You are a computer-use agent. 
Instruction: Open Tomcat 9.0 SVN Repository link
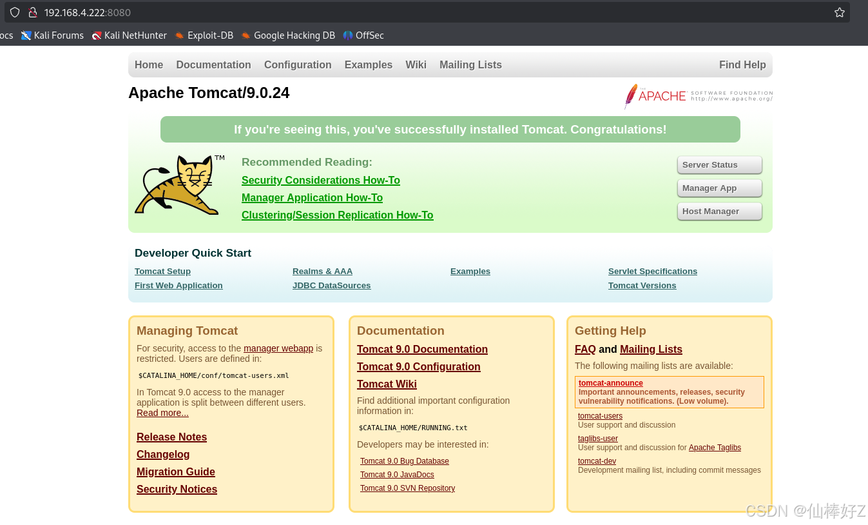coord(407,488)
